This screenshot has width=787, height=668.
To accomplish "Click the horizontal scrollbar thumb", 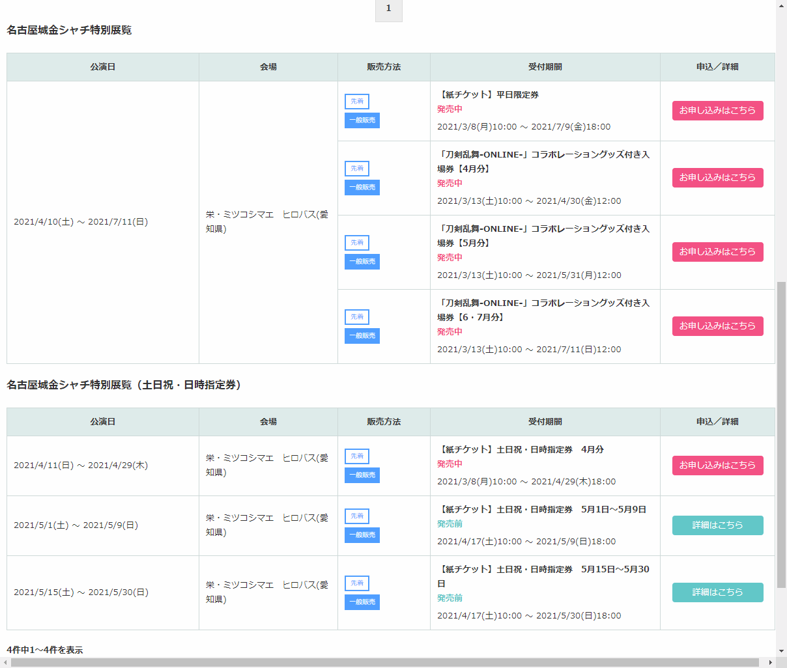I will click(x=384, y=663).
